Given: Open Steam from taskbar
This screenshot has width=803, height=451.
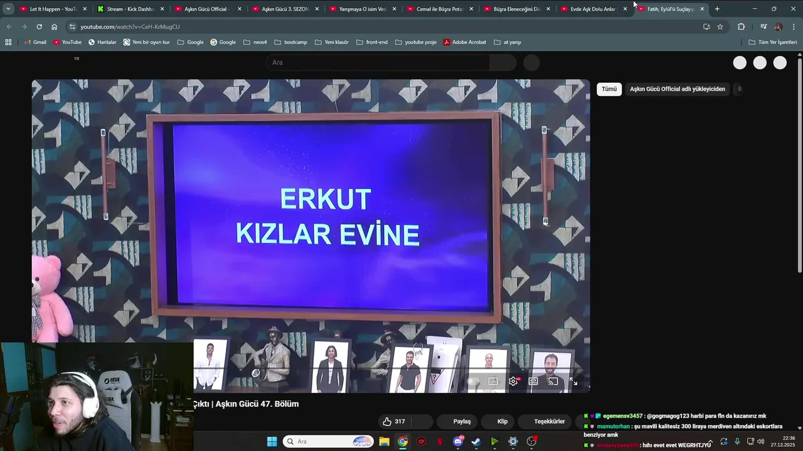Looking at the screenshot, I should (476, 442).
